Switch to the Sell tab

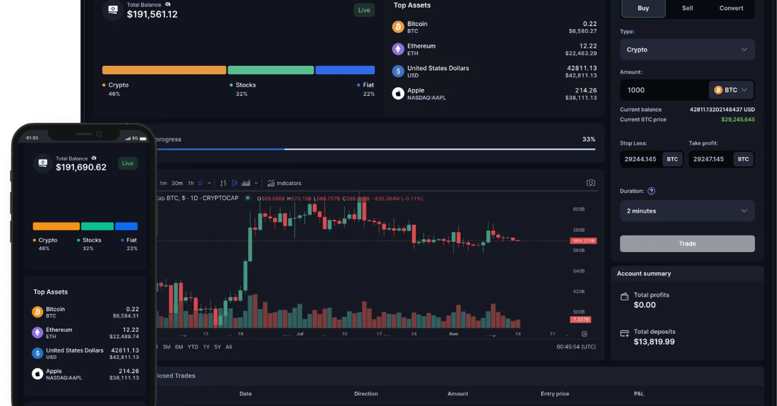(x=688, y=8)
